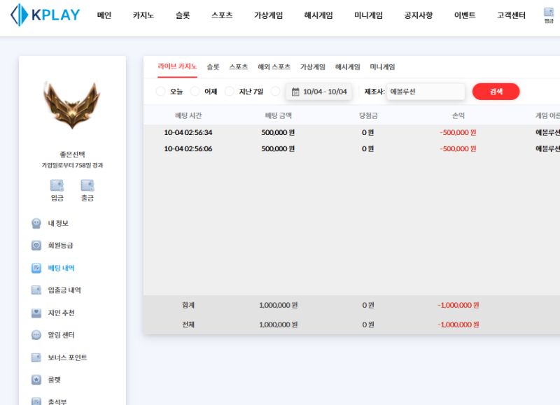Viewport: 560px width, 405px height.
Task: Select the 지난 7일 radio filter
Action: [230, 92]
